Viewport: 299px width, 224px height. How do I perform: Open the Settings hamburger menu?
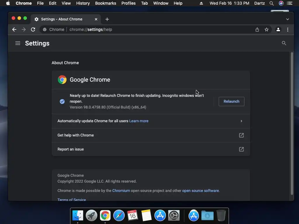tap(18, 43)
